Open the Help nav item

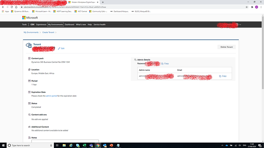tap(89, 24)
